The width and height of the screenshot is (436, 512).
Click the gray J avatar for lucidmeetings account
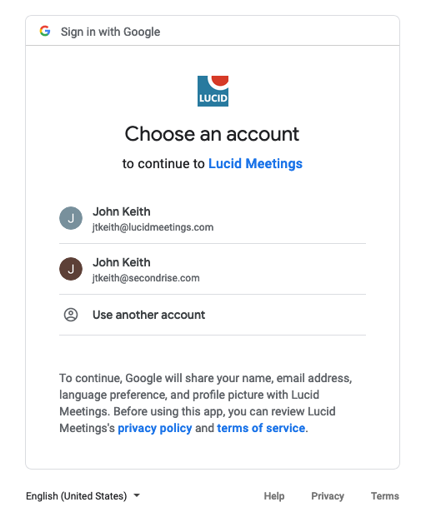pyautogui.click(x=71, y=218)
